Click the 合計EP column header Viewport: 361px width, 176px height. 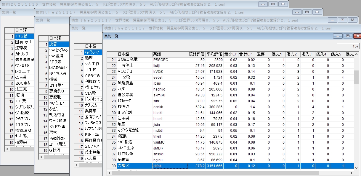click(x=246, y=54)
